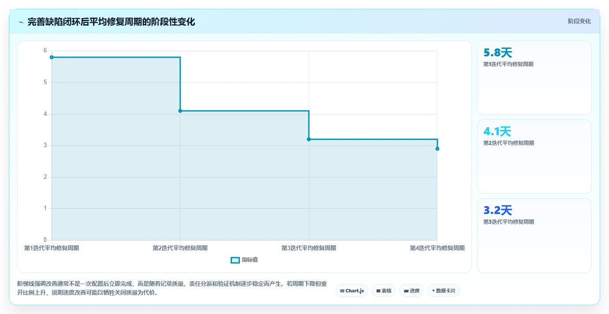Viewport: 609px width, 314px height.
Task: Click the legend color box for 指标值
Action: pyautogui.click(x=235, y=260)
